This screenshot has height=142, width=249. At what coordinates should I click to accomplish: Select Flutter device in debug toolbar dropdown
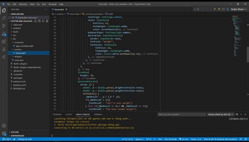[239, 9]
